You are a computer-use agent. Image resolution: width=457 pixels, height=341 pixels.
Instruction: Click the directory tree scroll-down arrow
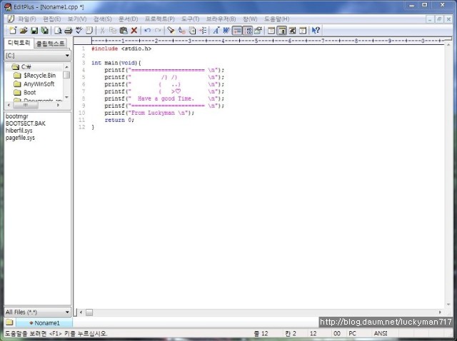(66, 97)
